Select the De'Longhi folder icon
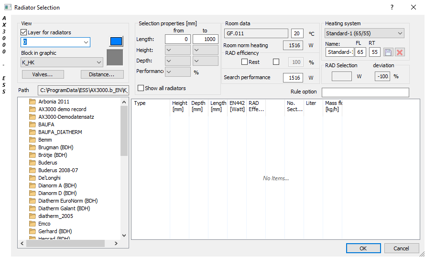This screenshot has height=257, width=425. tap(33, 178)
